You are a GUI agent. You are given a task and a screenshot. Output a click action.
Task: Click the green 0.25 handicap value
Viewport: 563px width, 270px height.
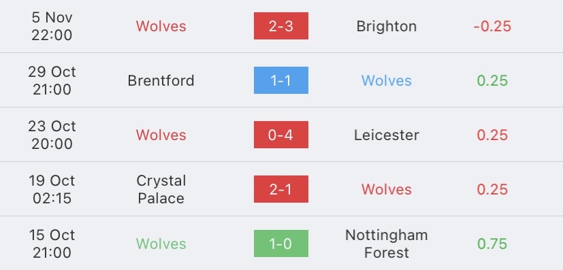(492, 81)
